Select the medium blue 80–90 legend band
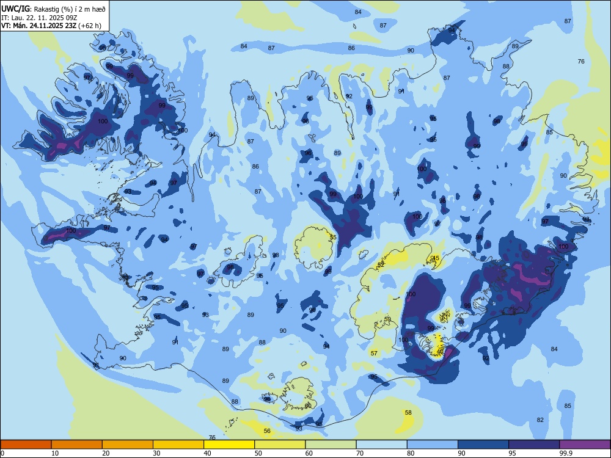The width and height of the screenshot is (611, 458). click(433, 445)
